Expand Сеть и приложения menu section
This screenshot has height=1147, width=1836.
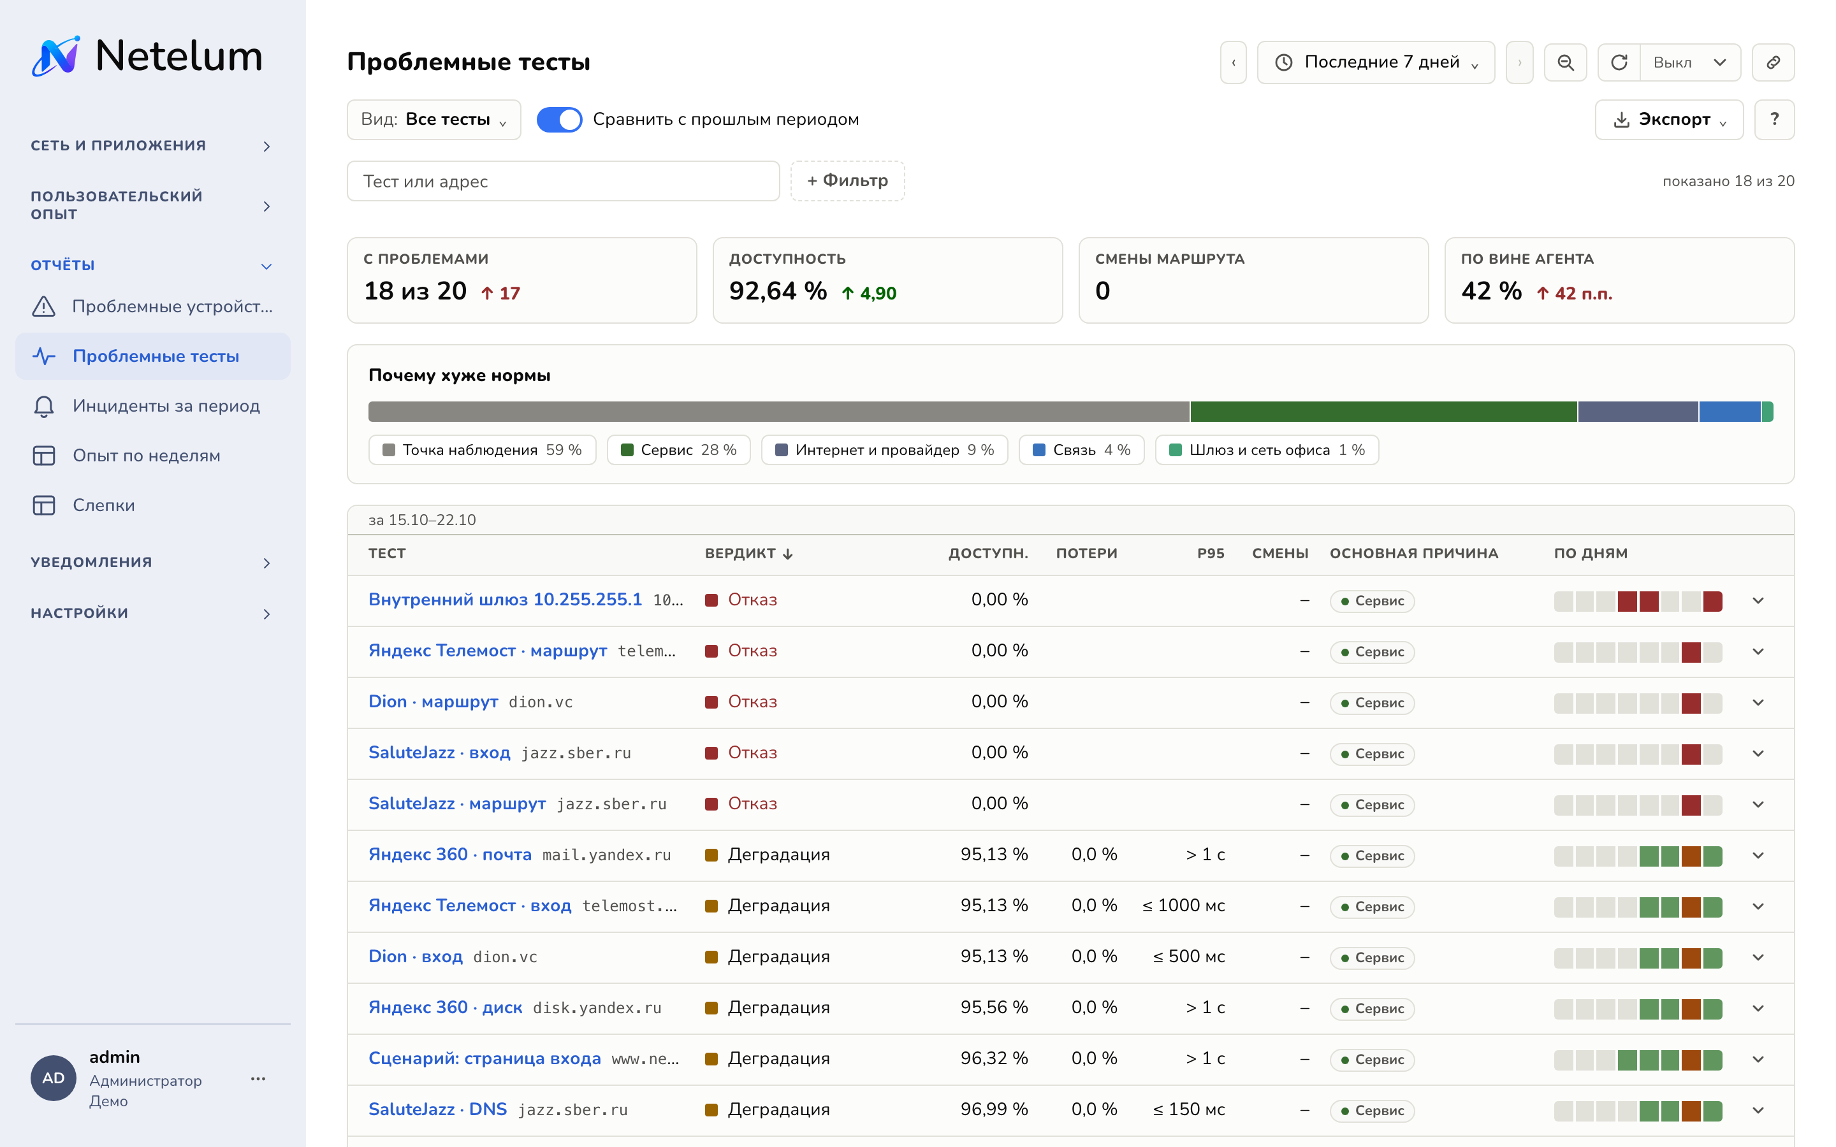click(152, 146)
